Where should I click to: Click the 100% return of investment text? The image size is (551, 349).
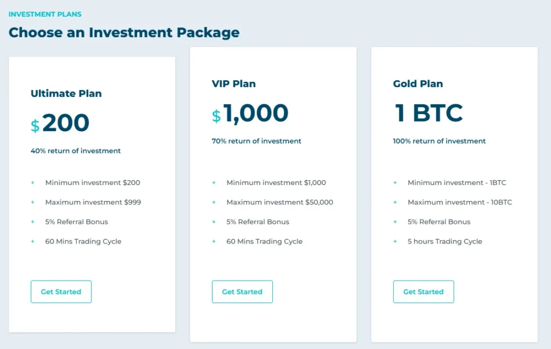pos(439,141)
